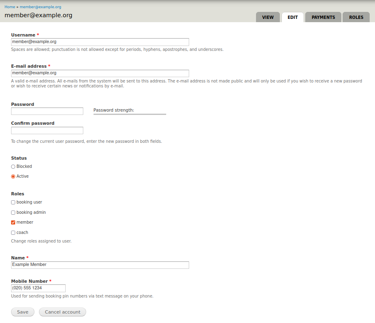The image size is (375, 323).
Task: Focus the Mobile Number field
Action: click(x=38, y=288)
